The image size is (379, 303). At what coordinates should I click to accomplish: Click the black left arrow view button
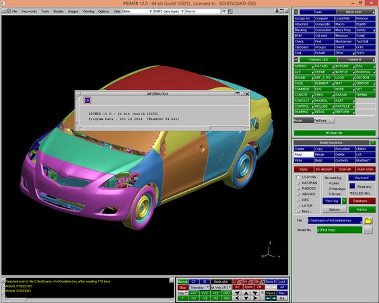click(x=238, y=298)
